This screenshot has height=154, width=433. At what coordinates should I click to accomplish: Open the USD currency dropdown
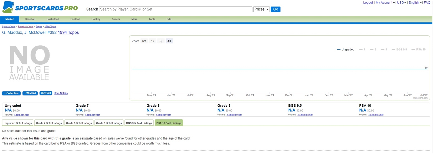(402, 2)
